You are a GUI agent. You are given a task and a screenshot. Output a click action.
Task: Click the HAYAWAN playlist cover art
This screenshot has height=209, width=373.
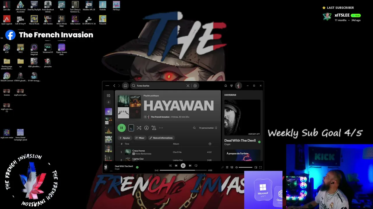(x=129, y=107)
